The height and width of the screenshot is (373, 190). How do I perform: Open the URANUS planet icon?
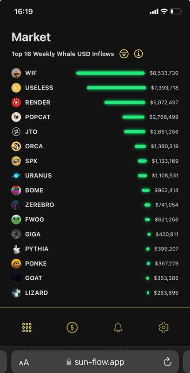pos(16,176)
